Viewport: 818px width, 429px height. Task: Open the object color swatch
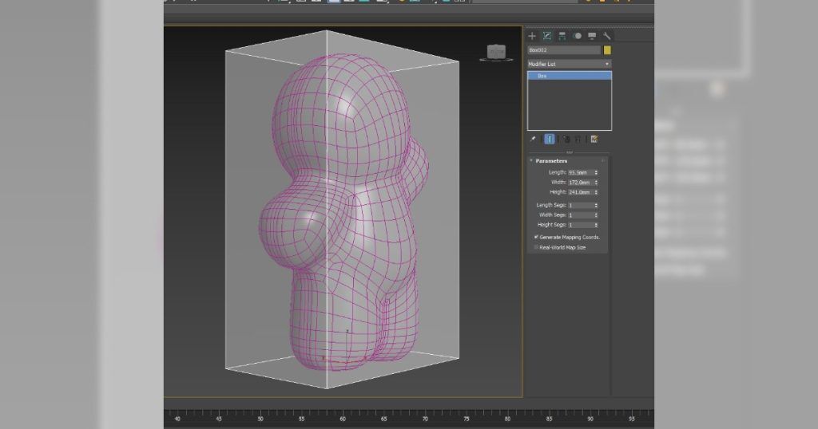click(607, 50)
